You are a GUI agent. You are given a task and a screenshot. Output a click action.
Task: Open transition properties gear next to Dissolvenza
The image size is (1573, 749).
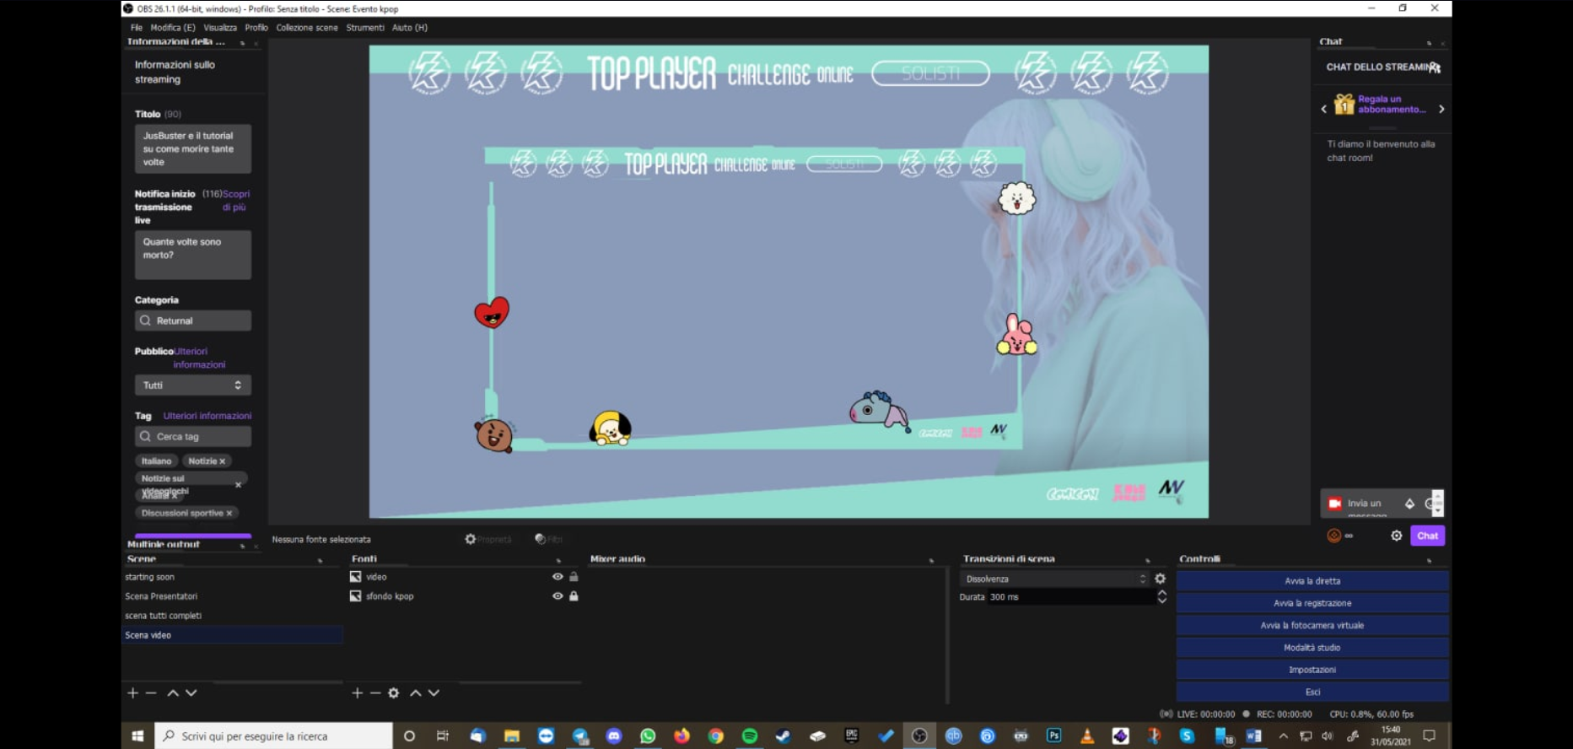click(1160, 579)
